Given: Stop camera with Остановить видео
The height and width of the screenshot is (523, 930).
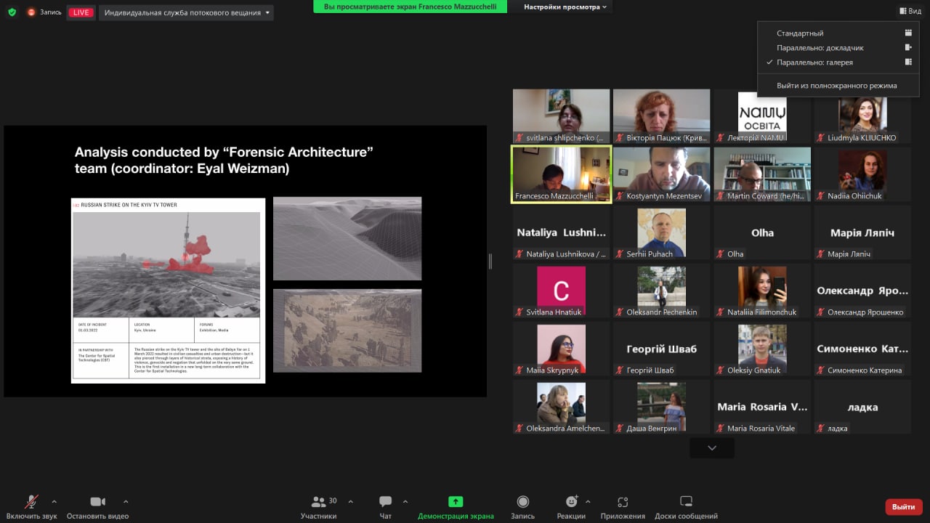Looking at the screenshot, I should pyautogui.click(x=97, y=506).
